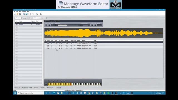Switch to the Curves tab
Viewport: 178px width, 100px height.
pos(30,18)
